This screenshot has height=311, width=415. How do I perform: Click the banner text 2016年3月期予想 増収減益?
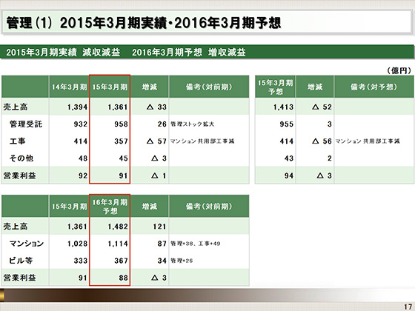(x=189, y=53)
